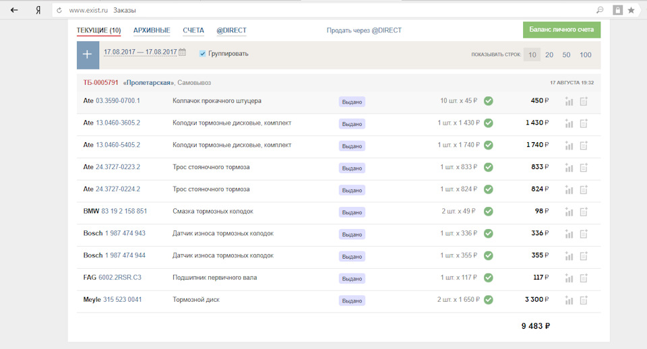Open «Пролетарская» pickup point link
Screen dimensions: 647x349
pos(148,82)
